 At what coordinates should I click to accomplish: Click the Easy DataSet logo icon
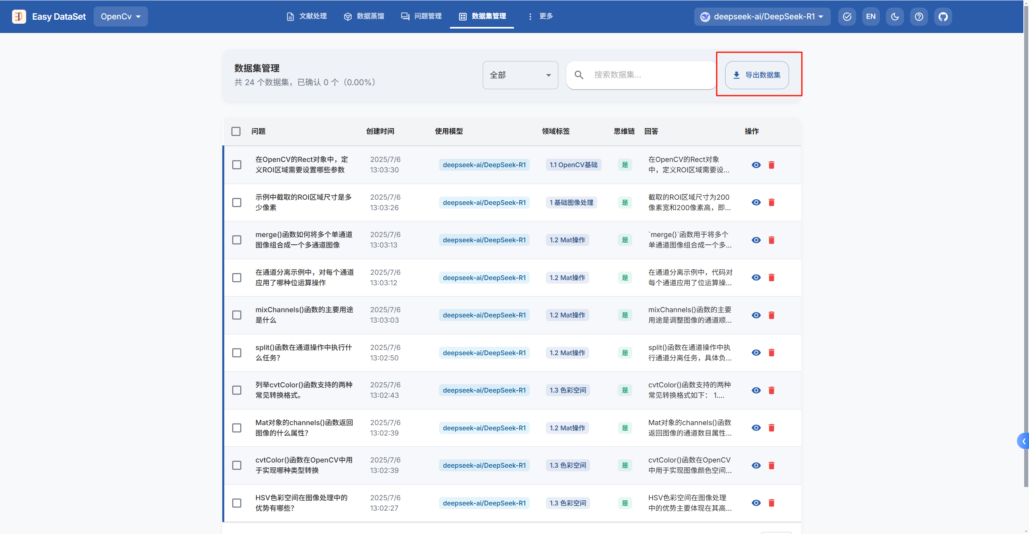(x=19, y=16)
